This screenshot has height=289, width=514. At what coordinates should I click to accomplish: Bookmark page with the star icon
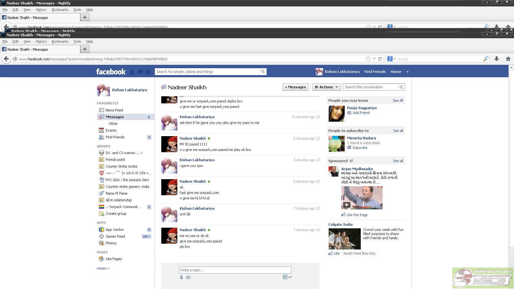pos(368,59)
